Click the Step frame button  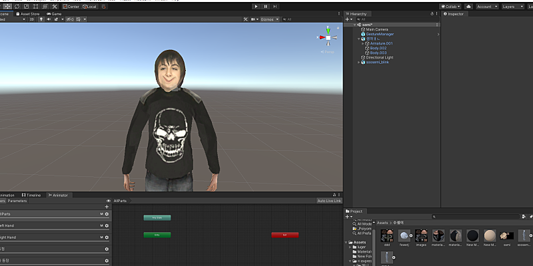(x=276, y=6)
